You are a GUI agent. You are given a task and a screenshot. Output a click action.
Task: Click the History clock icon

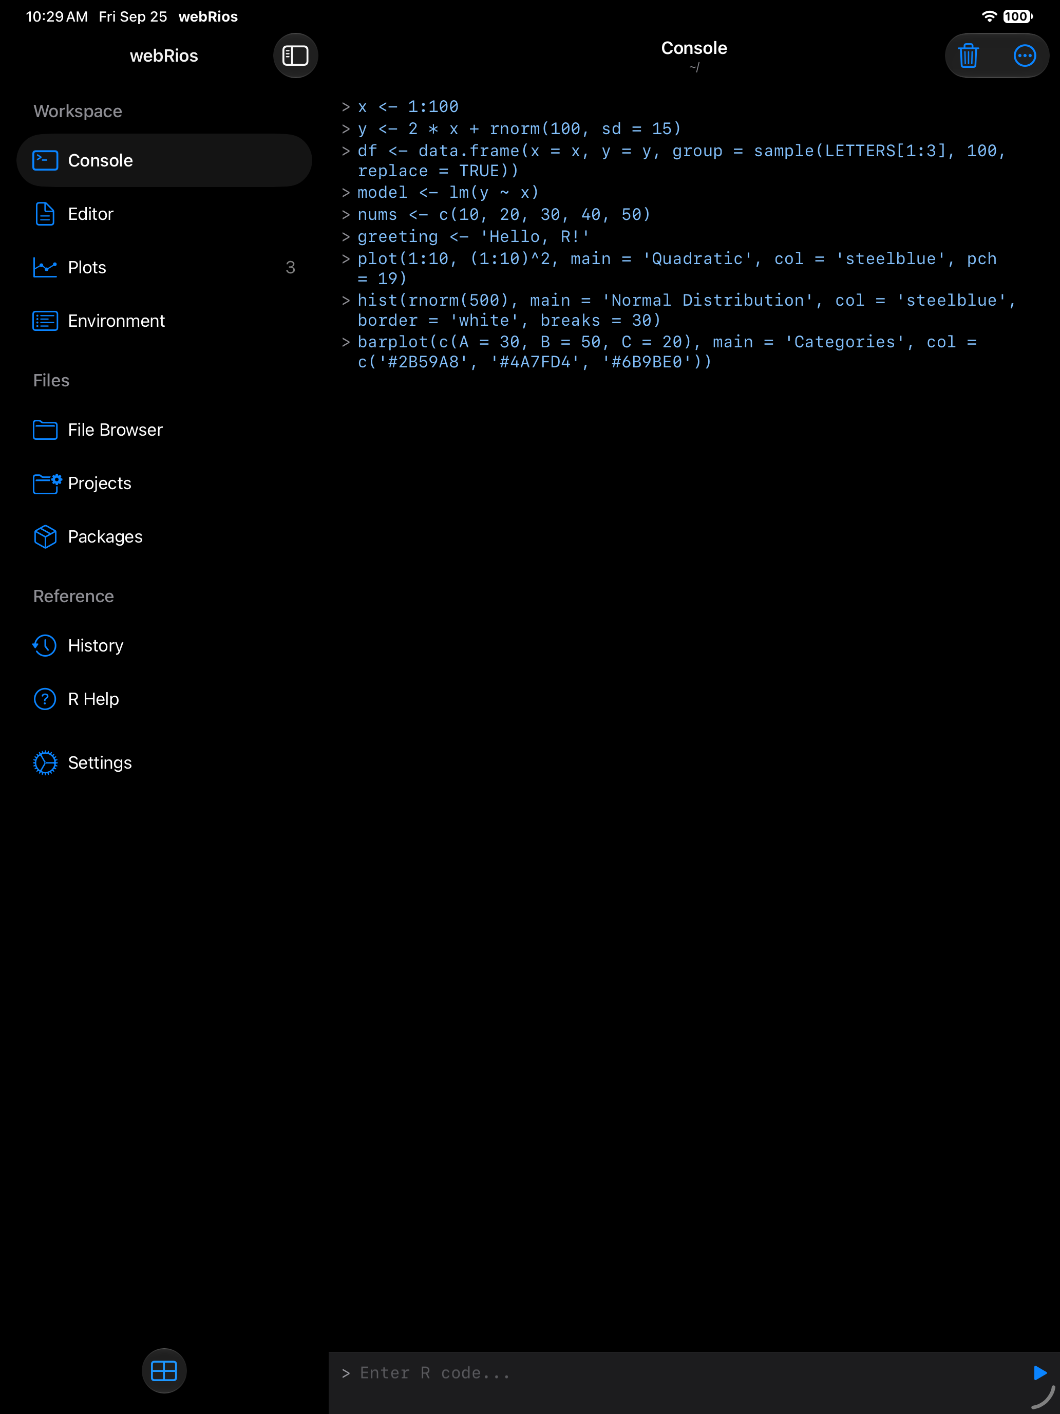45,646
